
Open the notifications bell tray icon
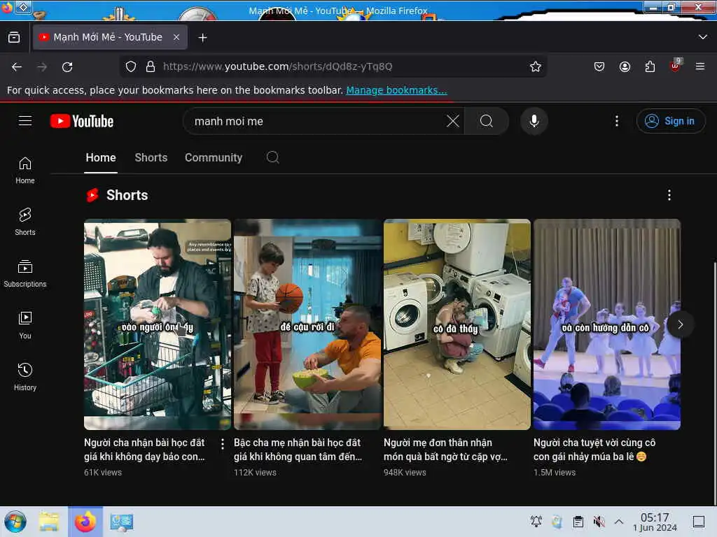(x=536, y=522)
